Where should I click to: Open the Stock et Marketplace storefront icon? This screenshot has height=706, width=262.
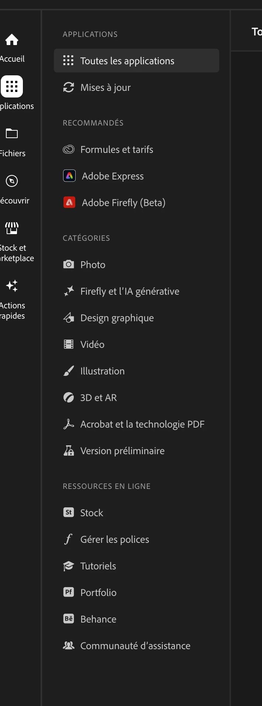point(12,228)
